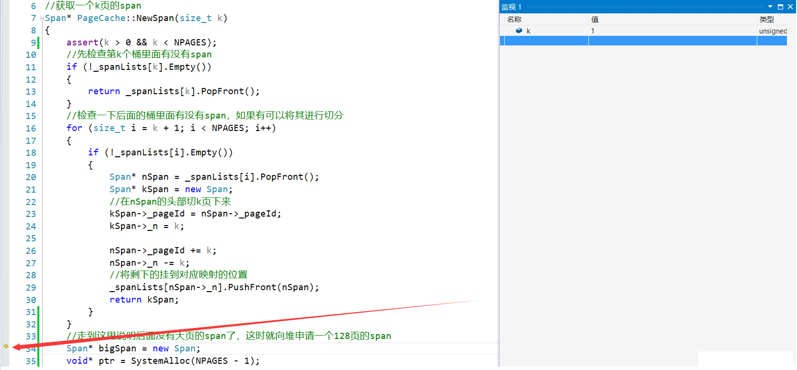The image size is (797, 370).
Task: Open the Watch 1 window position dropdown
Action: coord(770,7)
